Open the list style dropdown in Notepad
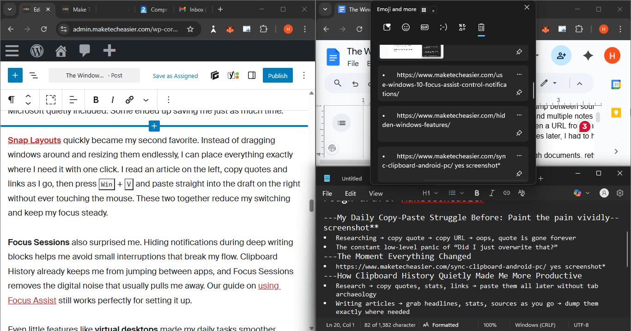The height and width of the screenshot is (331, 631). click(x=456, y=193)
